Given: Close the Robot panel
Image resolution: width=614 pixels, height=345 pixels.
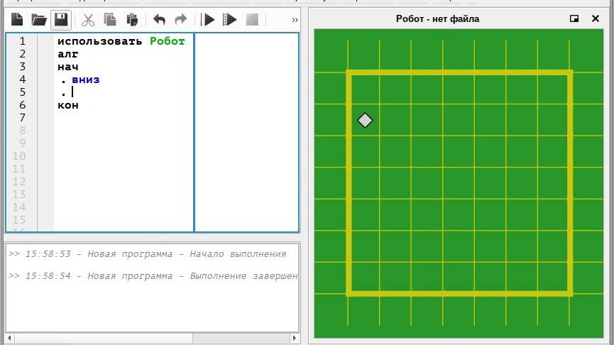Looking at the screenshot, I should 596,18.
